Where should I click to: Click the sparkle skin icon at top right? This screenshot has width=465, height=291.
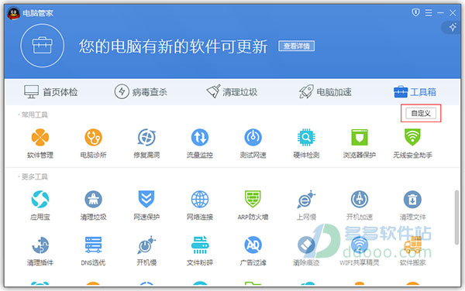point(453,28)
